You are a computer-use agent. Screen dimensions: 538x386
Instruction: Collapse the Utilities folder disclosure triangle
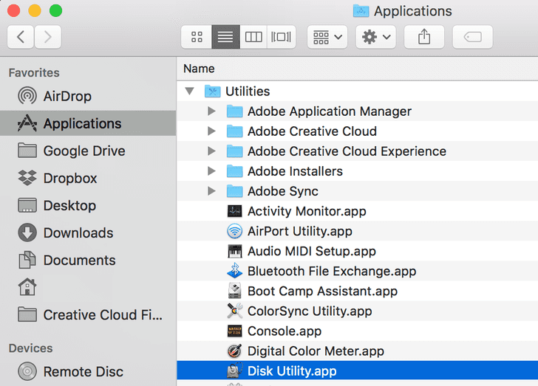(x=191, y=92)
